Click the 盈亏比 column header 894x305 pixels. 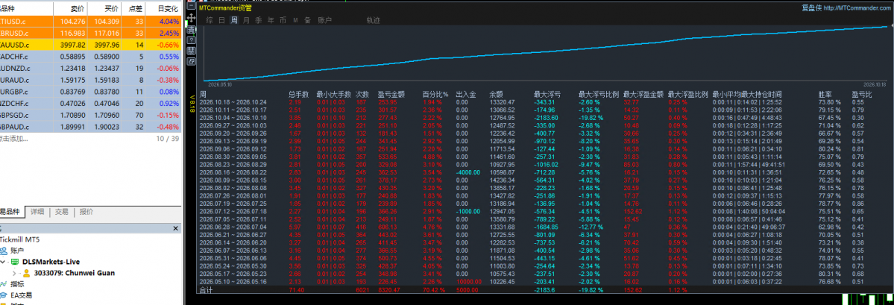862,94
